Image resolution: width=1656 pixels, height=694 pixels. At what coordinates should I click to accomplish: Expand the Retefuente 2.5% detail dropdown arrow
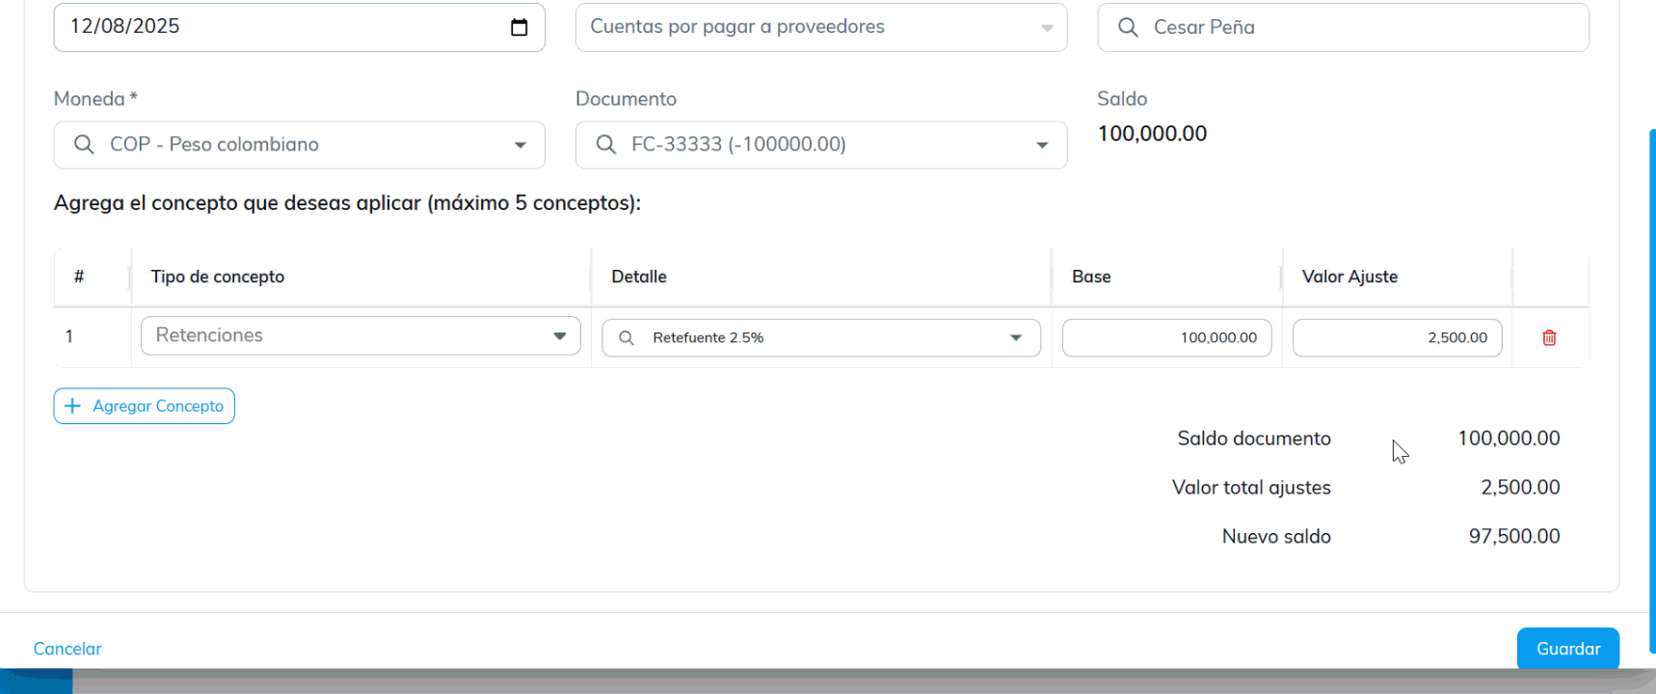coord(1015,338)
